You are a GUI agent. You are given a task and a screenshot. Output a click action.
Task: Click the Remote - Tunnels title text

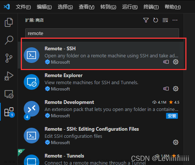point(64,156)
